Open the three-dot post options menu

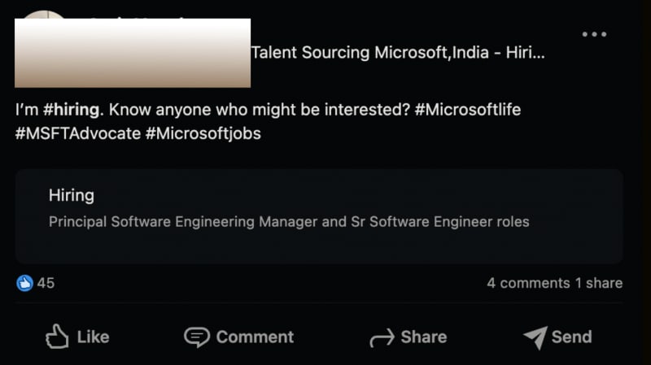pos(594,34)
